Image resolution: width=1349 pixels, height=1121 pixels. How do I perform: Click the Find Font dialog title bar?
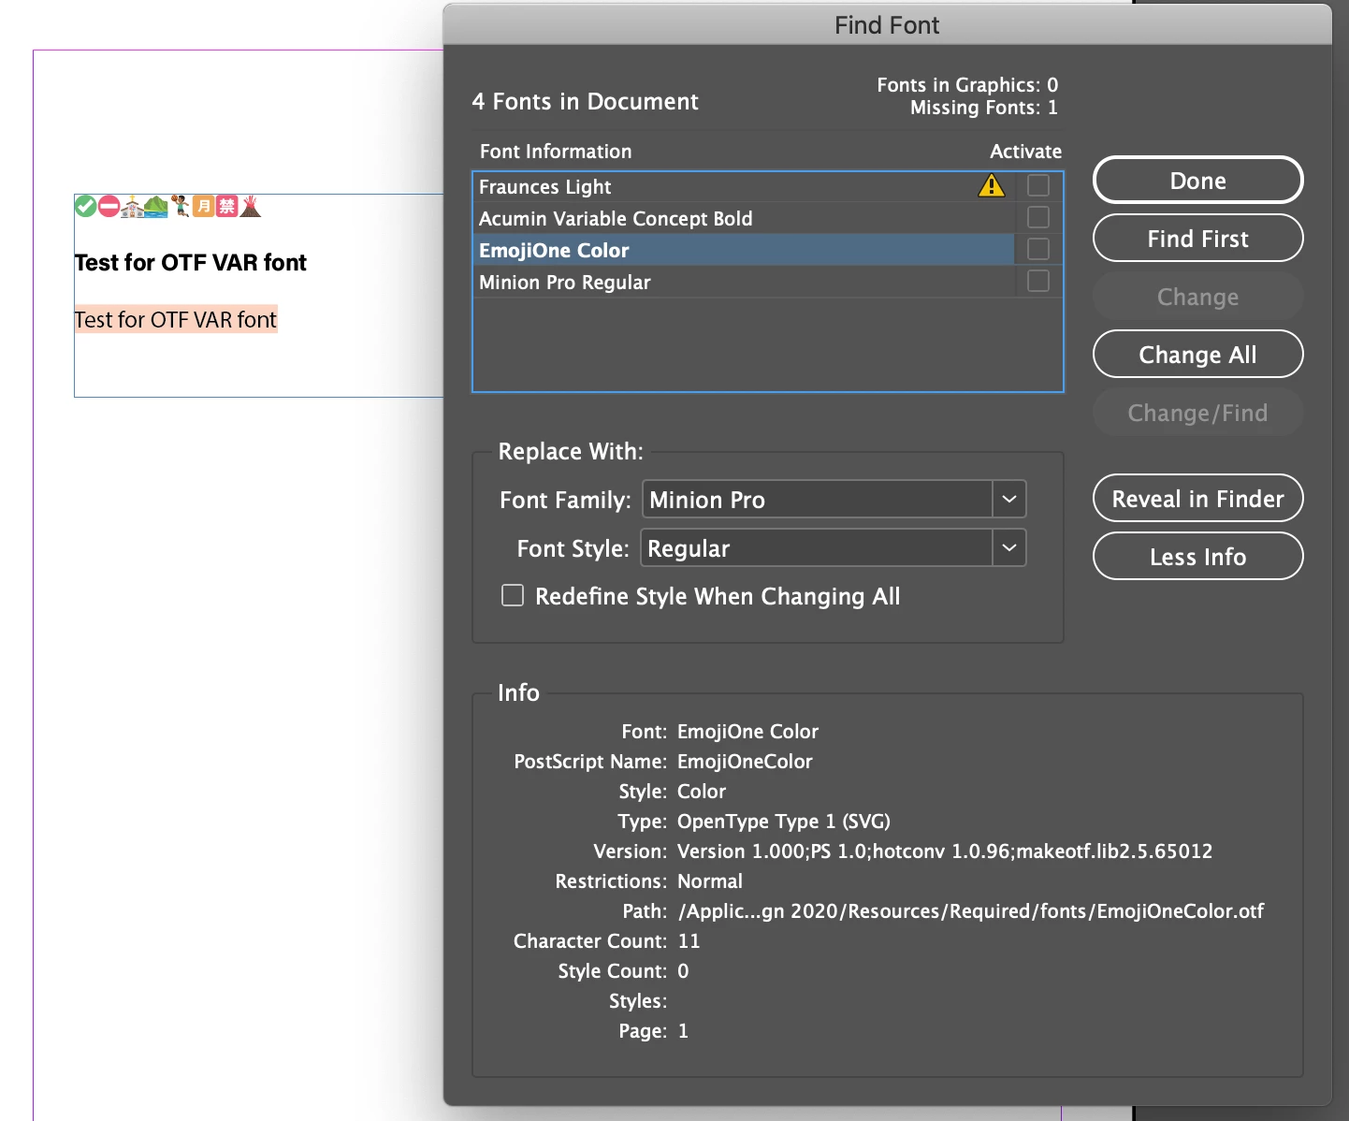click(887, 24)
